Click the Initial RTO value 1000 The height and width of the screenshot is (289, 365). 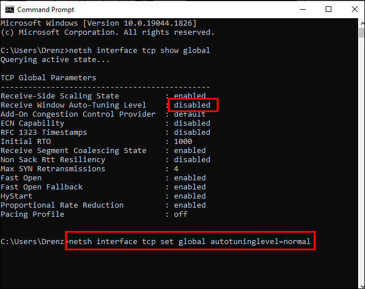click(183, 142)
